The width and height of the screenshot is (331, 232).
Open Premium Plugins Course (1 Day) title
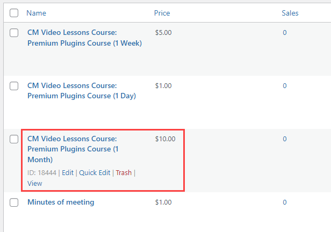82,91
